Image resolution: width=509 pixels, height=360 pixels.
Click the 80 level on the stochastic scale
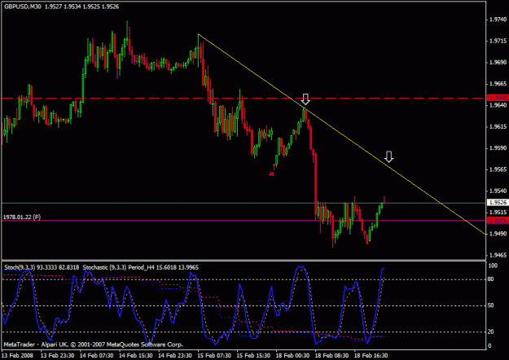pos(491,279)
